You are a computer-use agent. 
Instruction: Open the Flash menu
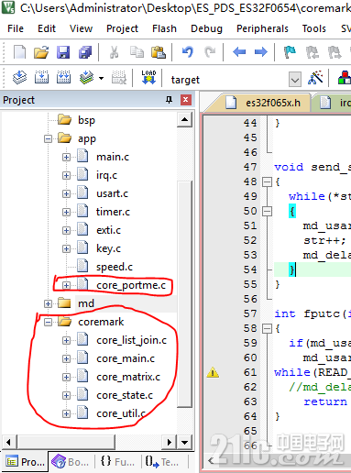click(164, 28)
